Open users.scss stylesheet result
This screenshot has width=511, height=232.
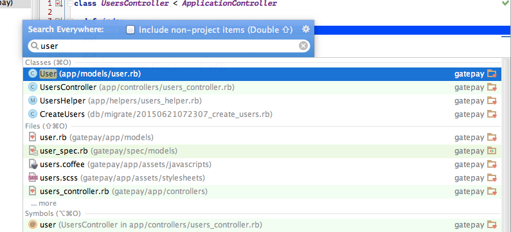262,178
